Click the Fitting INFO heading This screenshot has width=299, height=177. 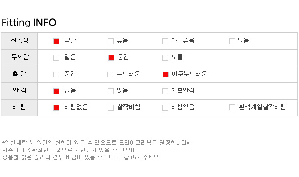coord(29,23)
